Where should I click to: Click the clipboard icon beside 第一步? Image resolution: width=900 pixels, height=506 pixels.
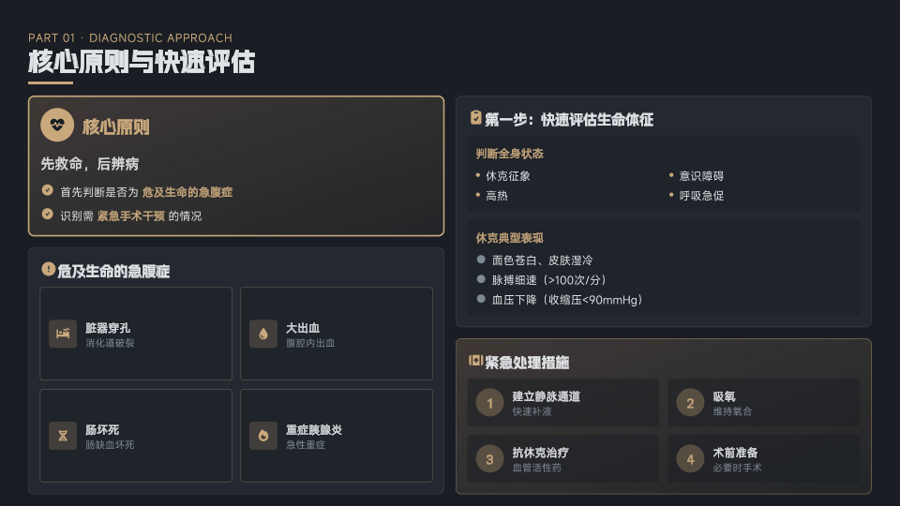click(x=475, y=119)
